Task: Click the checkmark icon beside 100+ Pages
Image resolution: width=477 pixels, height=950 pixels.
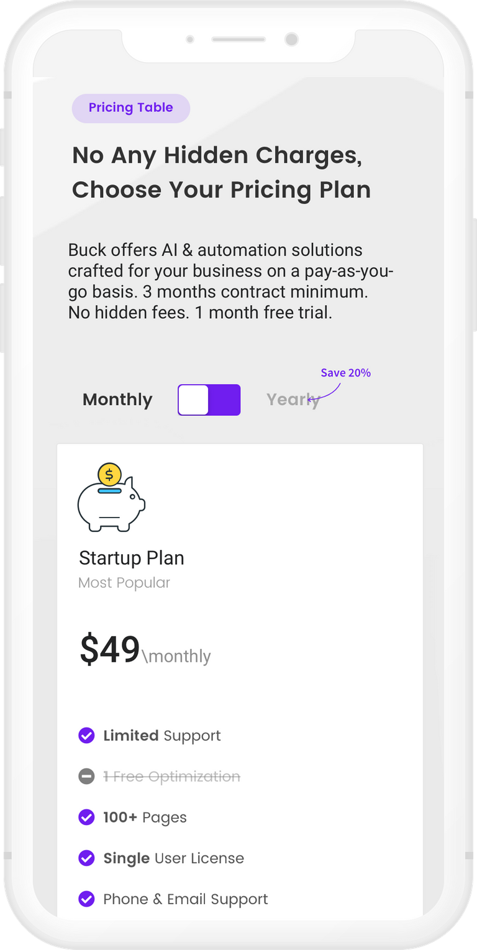Action: click(x=86, y=817)
